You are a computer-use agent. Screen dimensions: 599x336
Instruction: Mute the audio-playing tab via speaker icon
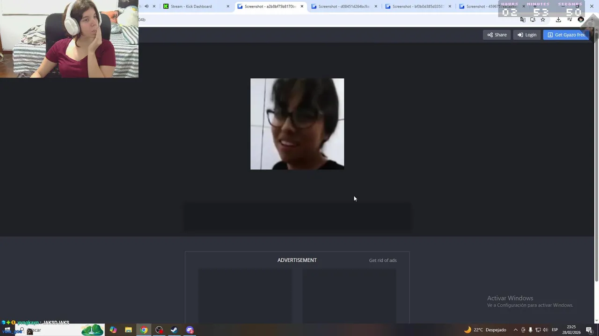pos(146,7)
